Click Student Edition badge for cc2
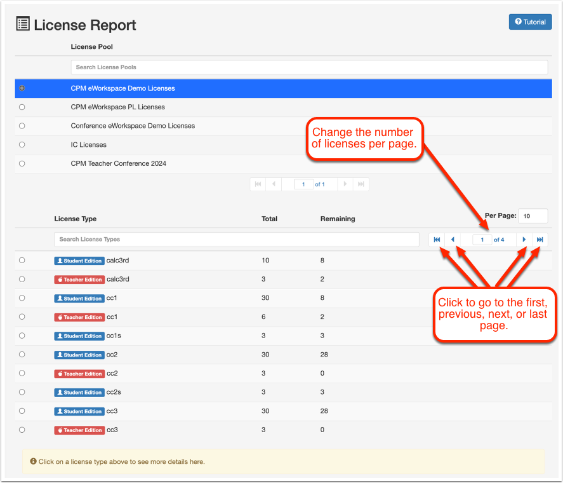563x483 pixels. [x=79, y=355]
